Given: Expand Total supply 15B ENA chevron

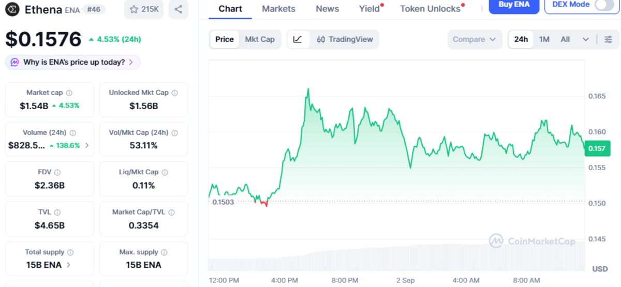Looking at the screenshot, I should click(x=69, y=265).
